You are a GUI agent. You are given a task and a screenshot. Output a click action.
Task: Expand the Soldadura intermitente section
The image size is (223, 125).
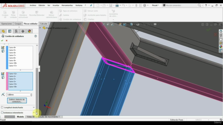point(34,112)
